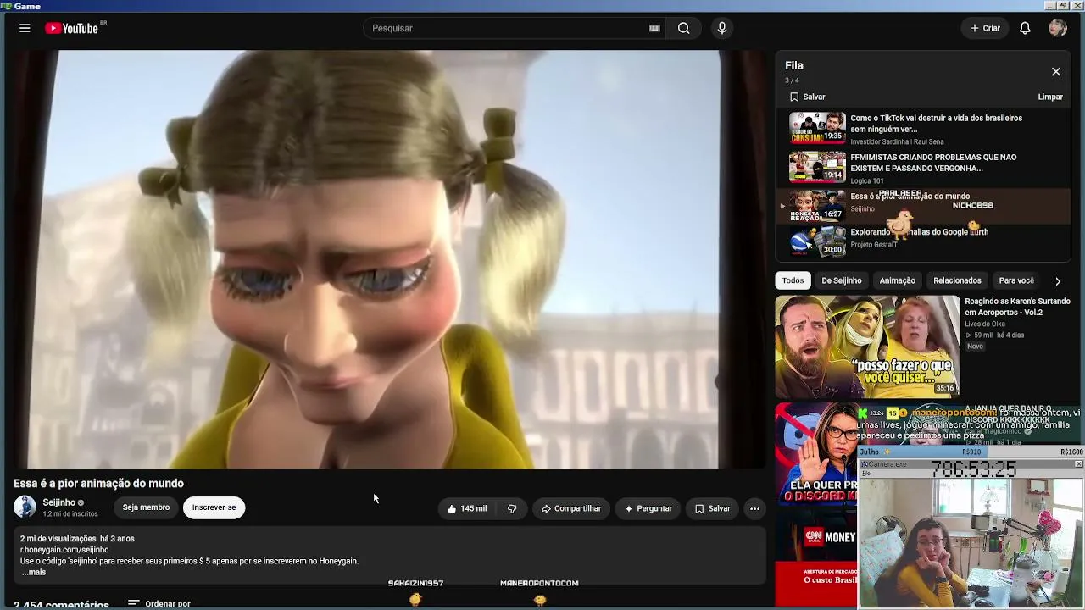Play queue video about TikTok e brasileiros
The height and width of the screenshot is (610, 1085).
[924, 129]
